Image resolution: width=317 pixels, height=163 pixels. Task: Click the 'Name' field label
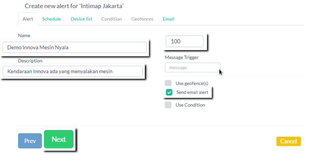point(24,35)
